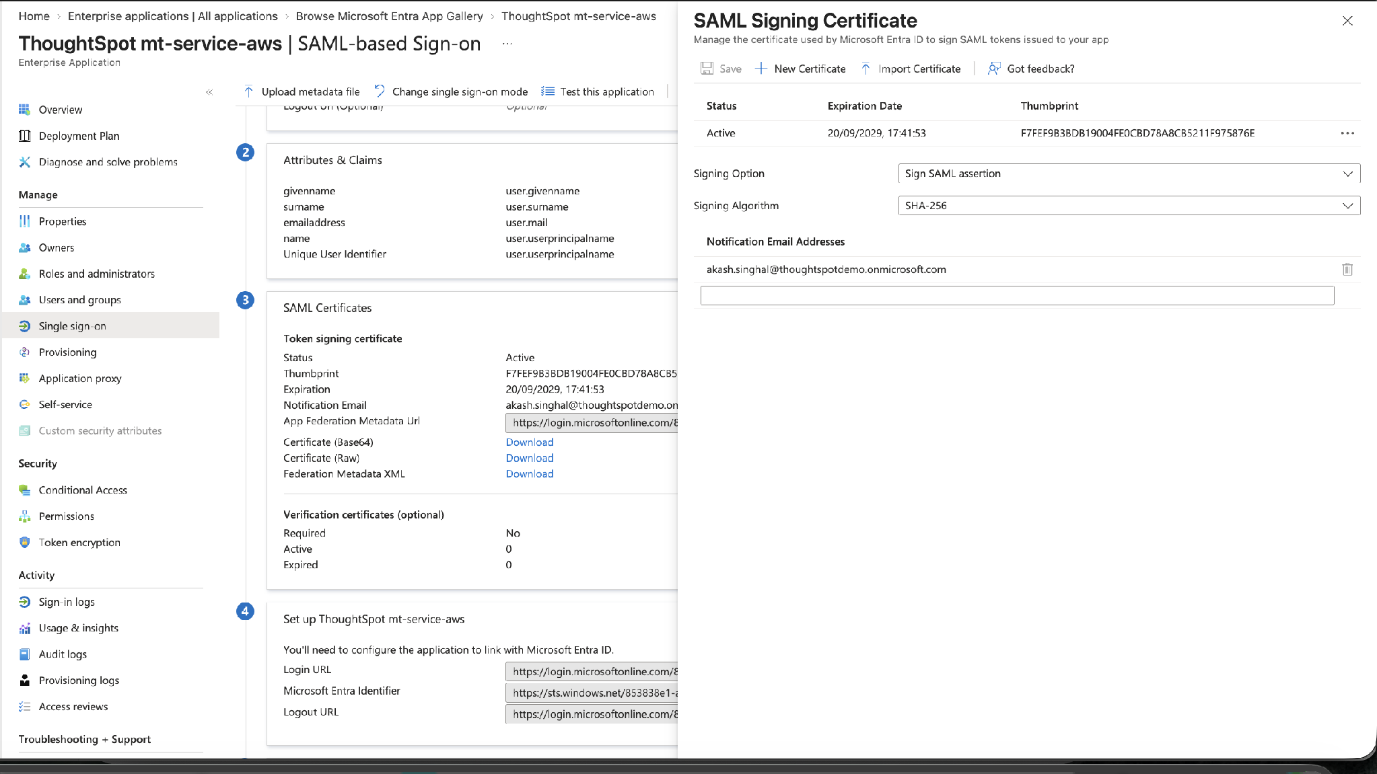Screen dimensions: 1377x774
Task: Focus the empty notification email input field
Action: pos(1017,295)
